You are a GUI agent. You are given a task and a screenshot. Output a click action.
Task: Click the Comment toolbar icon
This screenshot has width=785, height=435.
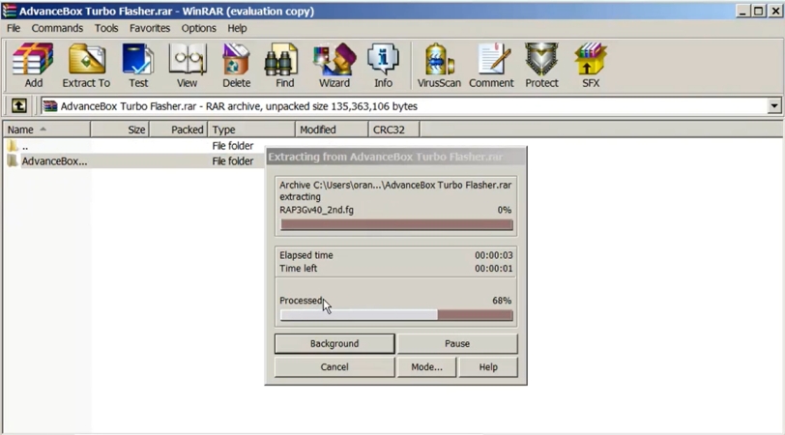click(491, 66)
